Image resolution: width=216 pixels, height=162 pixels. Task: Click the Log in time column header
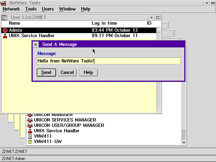(104, 23)
